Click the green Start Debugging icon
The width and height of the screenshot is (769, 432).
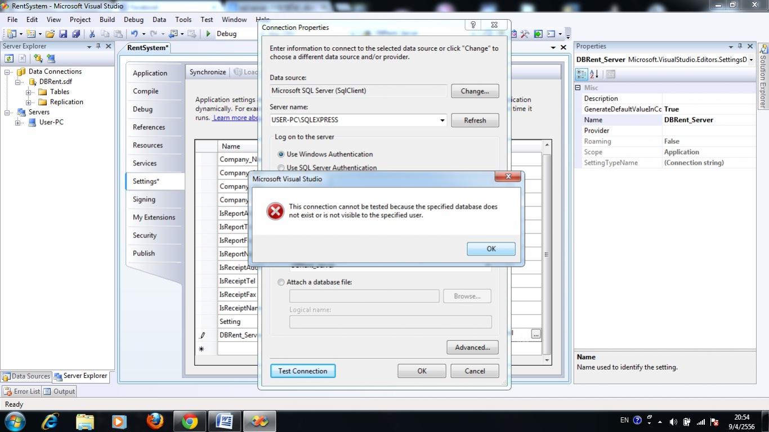[208, 34]
